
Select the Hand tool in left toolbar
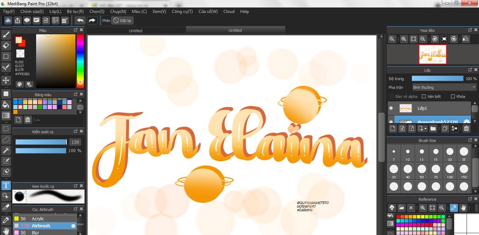[6, 230]
